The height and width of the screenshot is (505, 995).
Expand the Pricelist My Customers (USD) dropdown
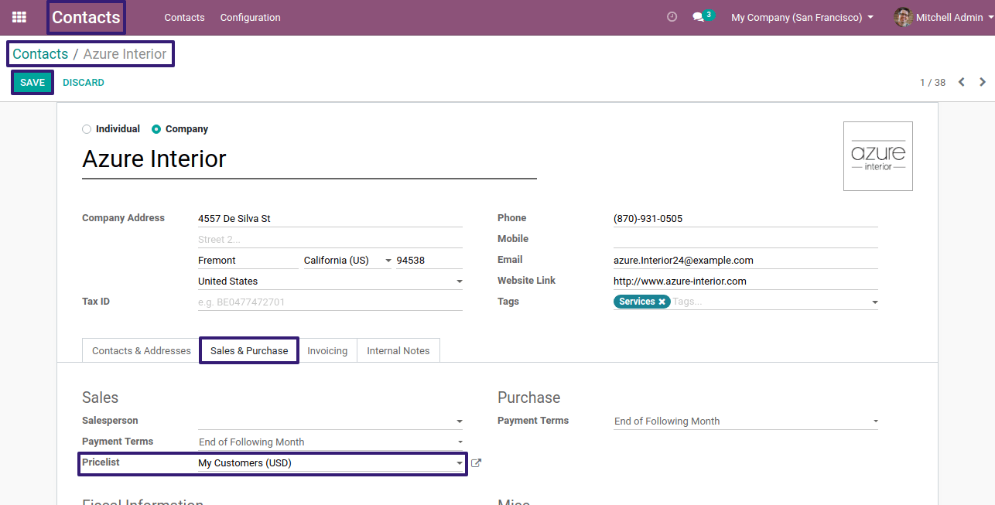click(459, 463)
